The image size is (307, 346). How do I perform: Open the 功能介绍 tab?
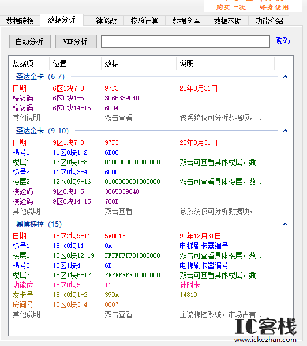[x=269, y=21]
